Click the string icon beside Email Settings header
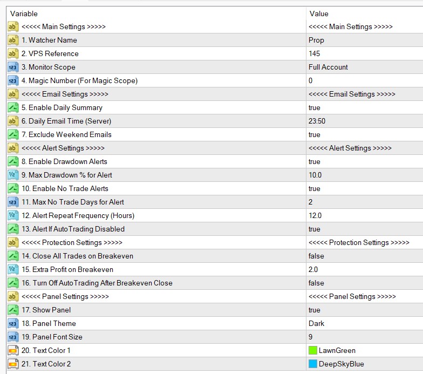The width and height of the screenshot is (423, 374). point(13,94)
